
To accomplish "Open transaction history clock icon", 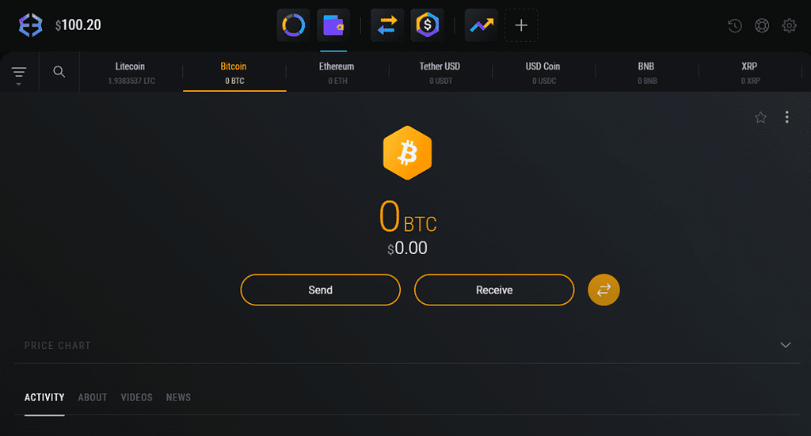I will click(x=735, y=25).
